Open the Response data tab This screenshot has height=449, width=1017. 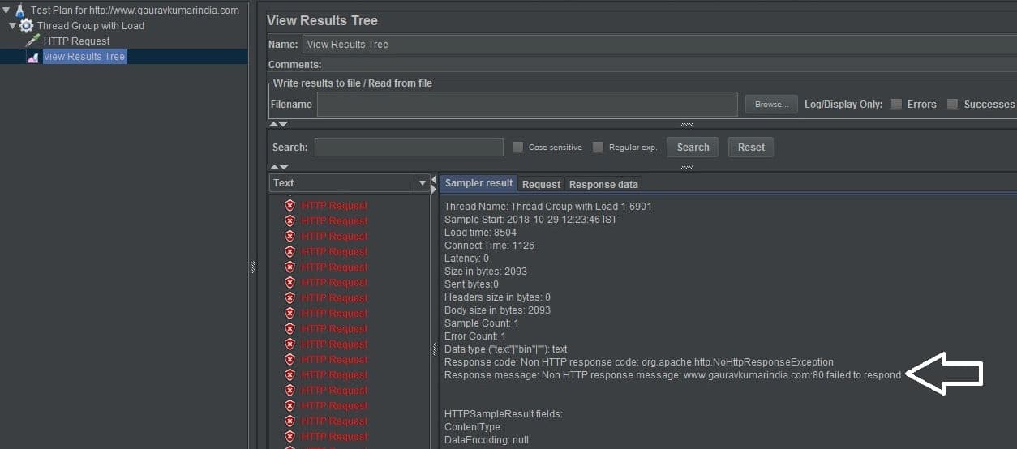(603, 184)
